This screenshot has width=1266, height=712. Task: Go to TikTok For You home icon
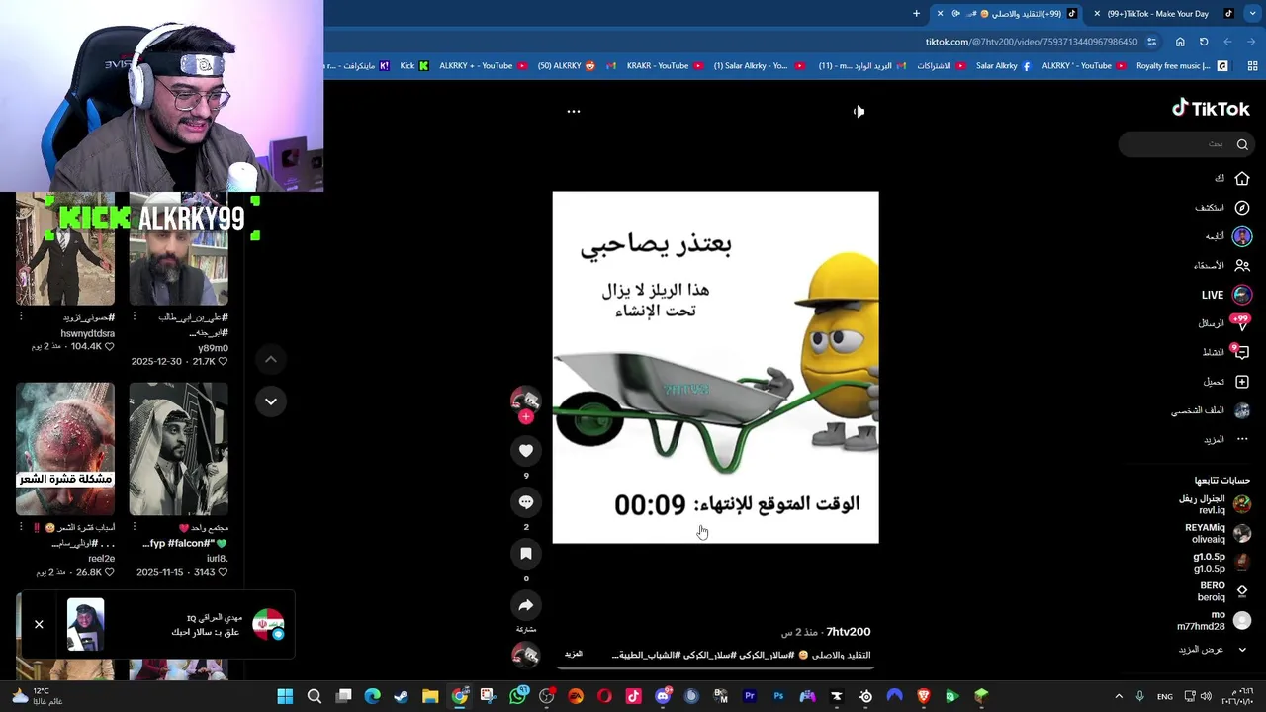click(x=1242, y=179)
